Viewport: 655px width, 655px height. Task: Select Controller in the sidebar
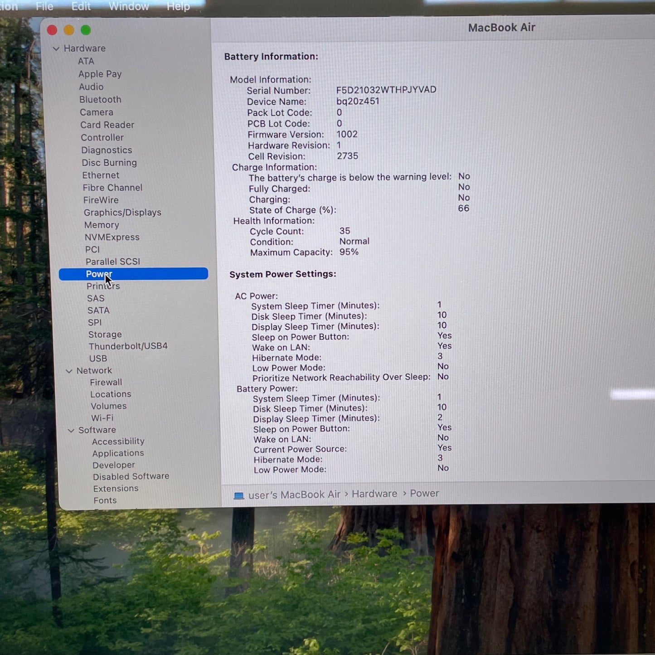pyautogui.click(x=102, y=137)
